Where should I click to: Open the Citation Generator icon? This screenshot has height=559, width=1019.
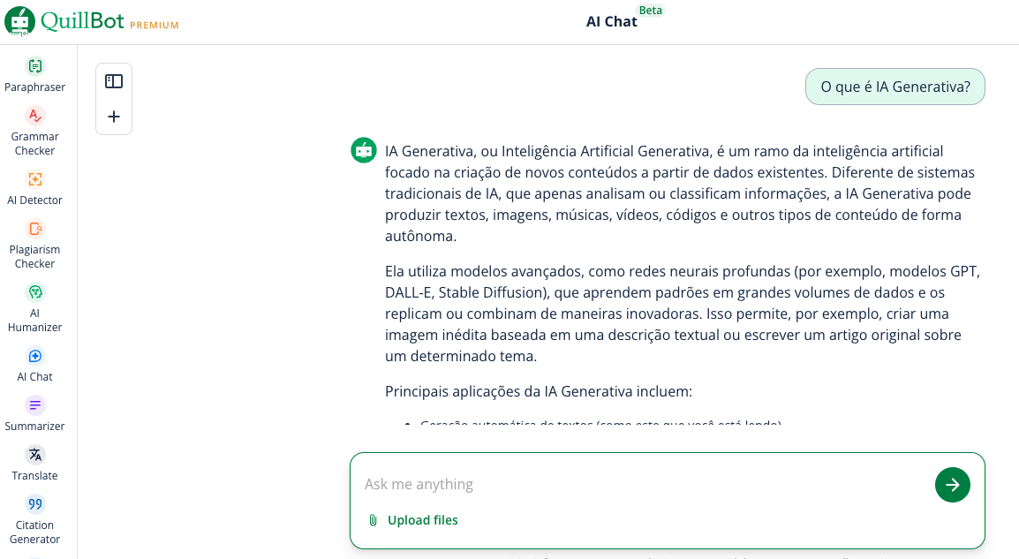click(x=35, y=504)
